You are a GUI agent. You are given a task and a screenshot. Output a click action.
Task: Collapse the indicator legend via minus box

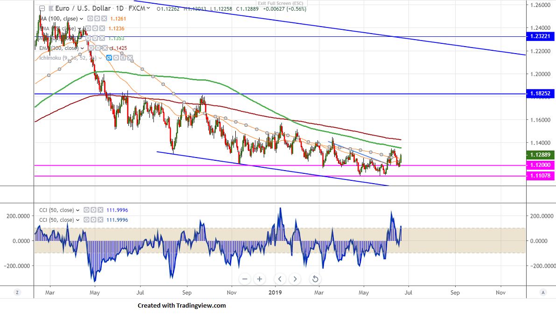pos(42,8)
